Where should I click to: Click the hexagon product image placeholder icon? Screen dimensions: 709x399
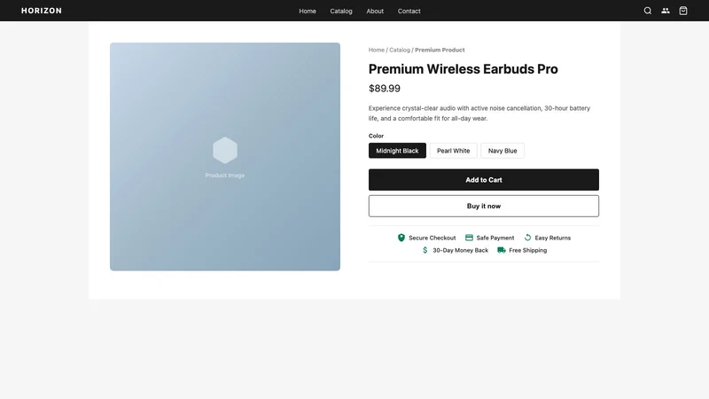pyautogui.click(x=225, y=150)
